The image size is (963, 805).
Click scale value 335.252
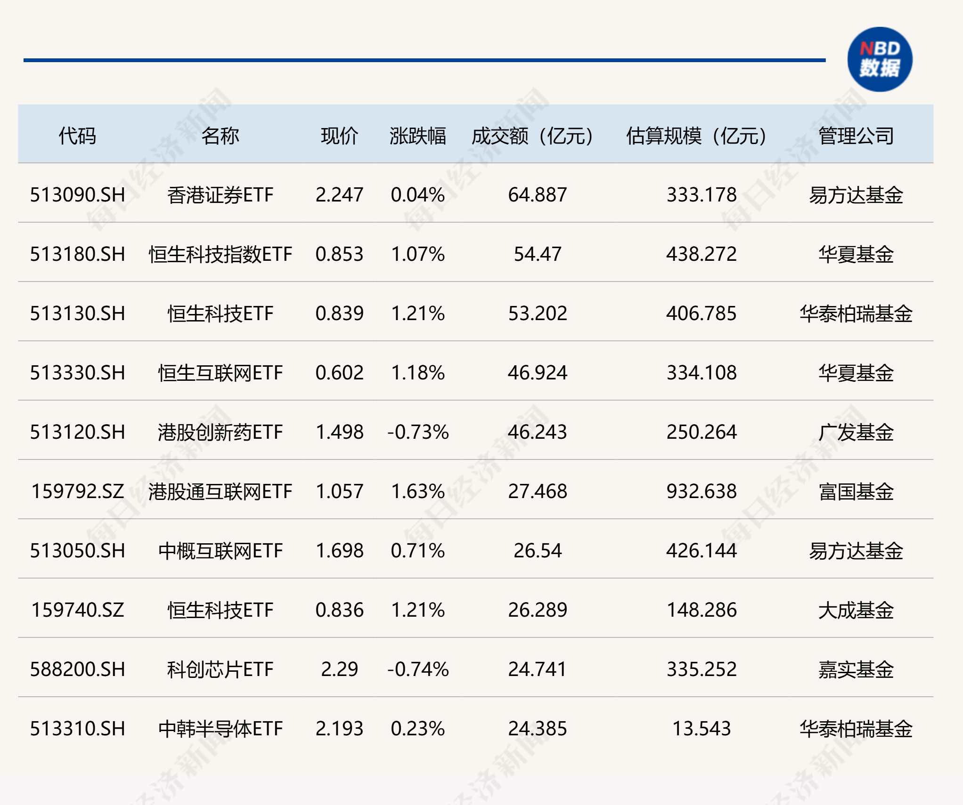click(701, 669)
